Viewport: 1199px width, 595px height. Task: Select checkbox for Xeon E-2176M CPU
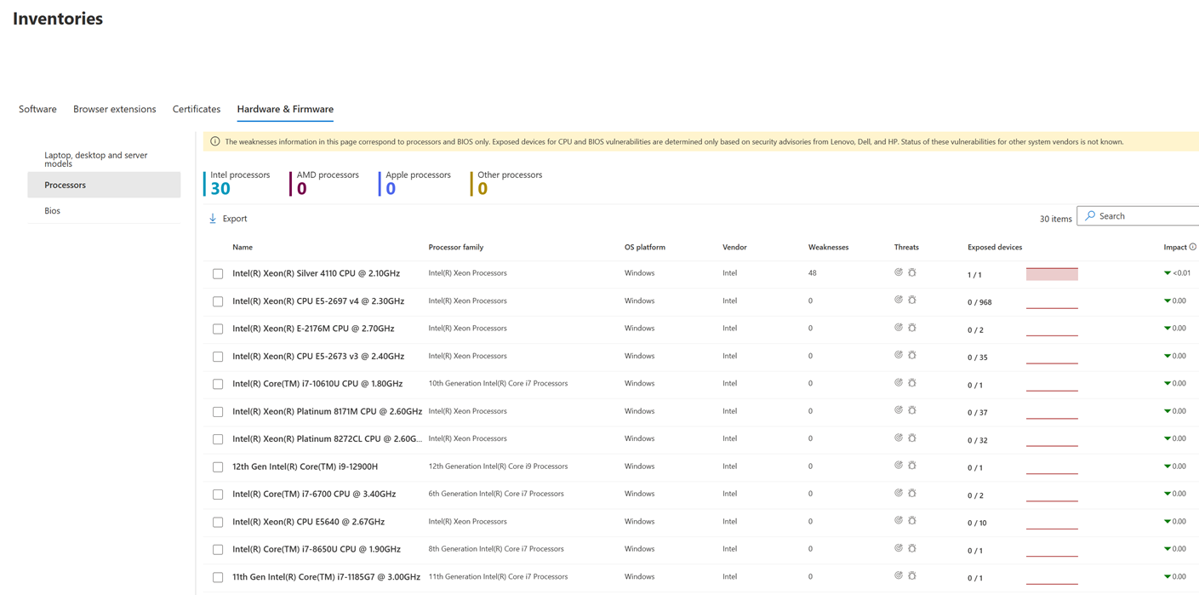(x=218, y=329)
